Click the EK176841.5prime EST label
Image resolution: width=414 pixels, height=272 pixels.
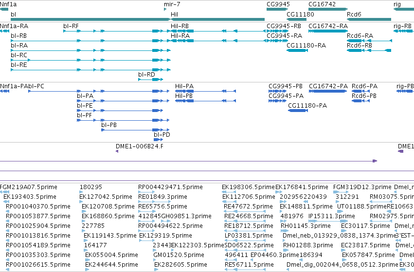click(x=302, y=187)
